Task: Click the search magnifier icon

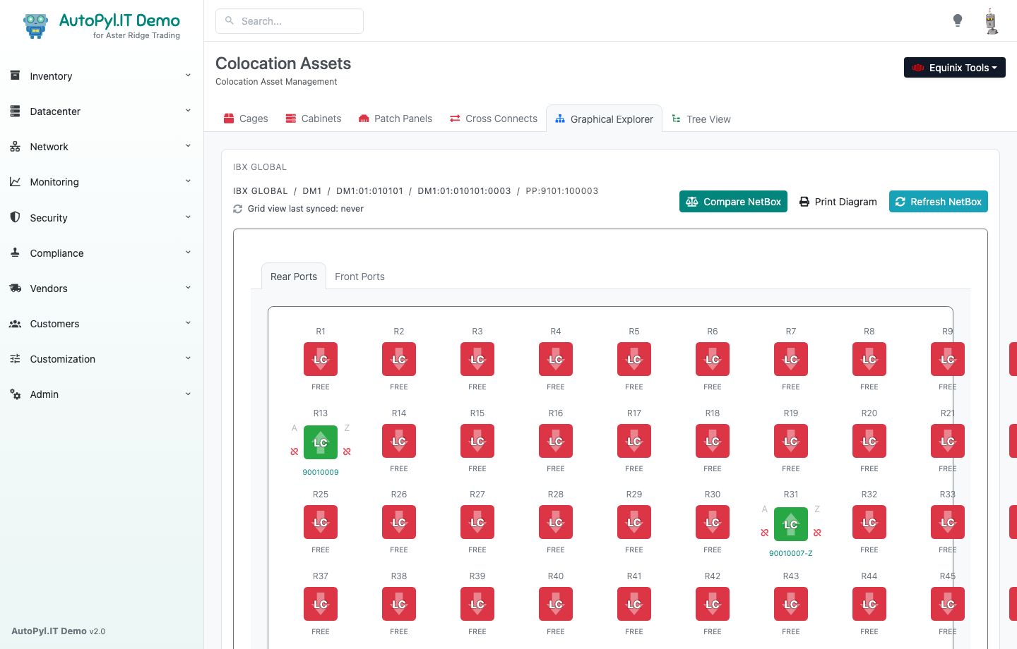Action: (230, 20)
